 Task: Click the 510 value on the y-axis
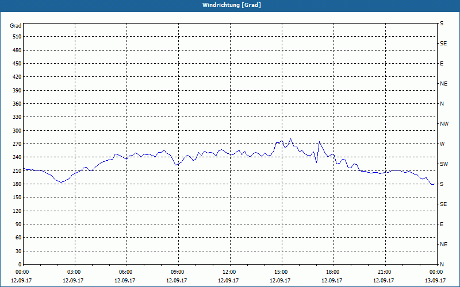[x=17, y=37]
